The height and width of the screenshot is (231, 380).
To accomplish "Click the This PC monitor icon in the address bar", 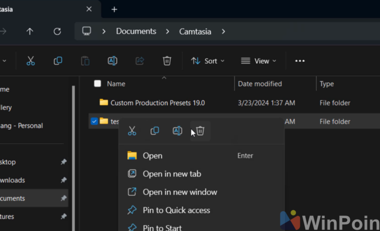I will pos(87,31).
